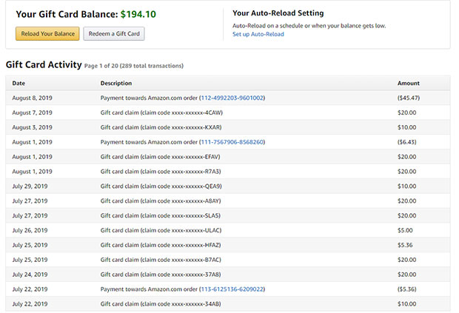Click the Date column header
459x313 pixels.
coord(19,83)
